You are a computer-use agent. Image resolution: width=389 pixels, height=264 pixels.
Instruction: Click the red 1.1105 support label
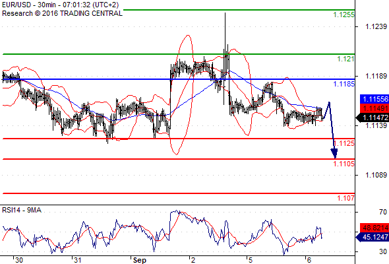coord(344,164)
